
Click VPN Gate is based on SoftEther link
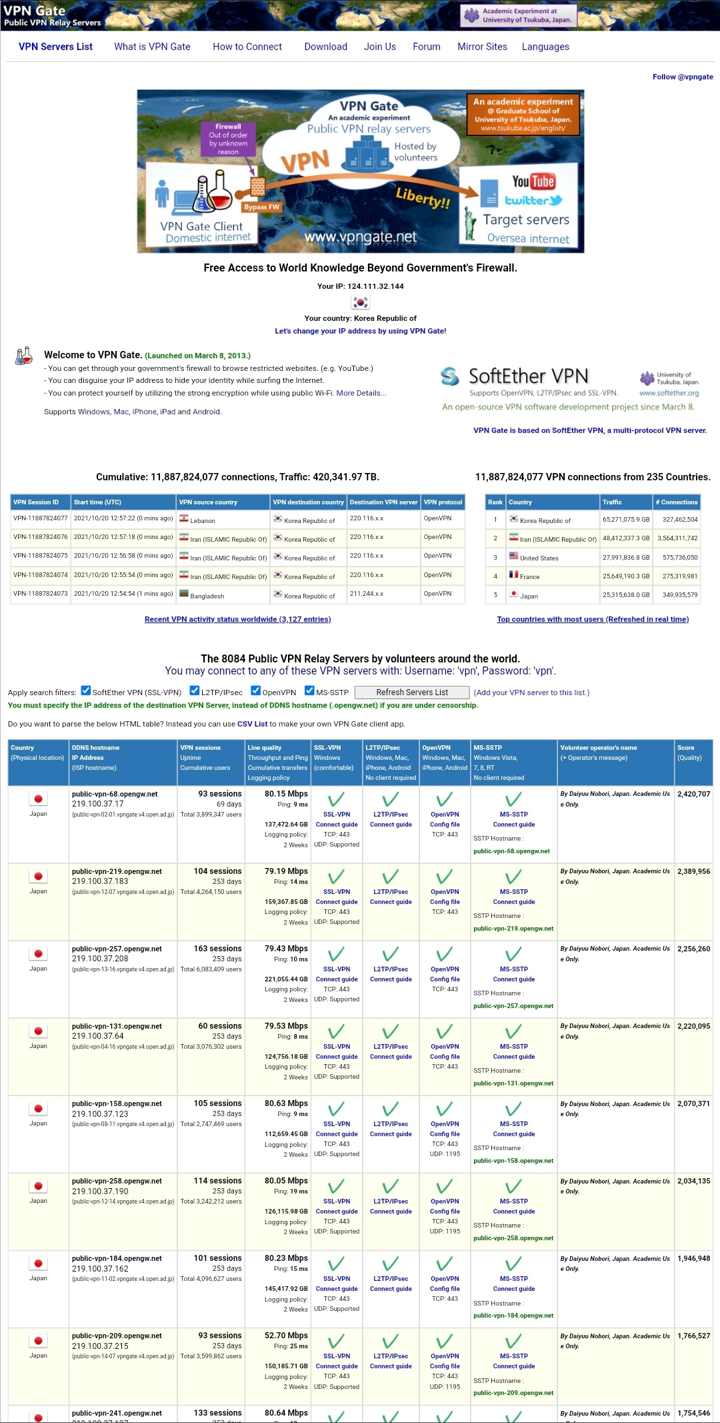[x=590, y=430]
